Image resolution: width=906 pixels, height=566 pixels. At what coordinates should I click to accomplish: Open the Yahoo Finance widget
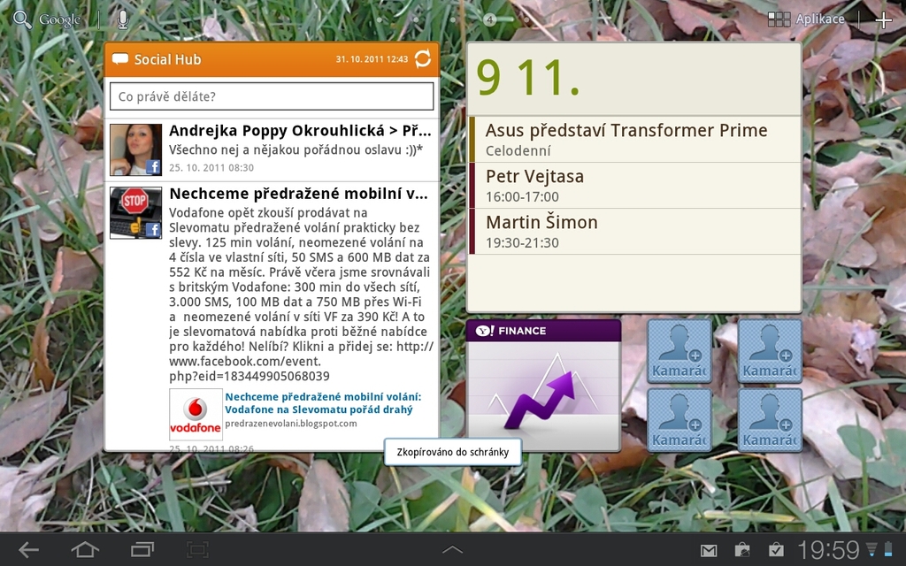coord(542,385)
